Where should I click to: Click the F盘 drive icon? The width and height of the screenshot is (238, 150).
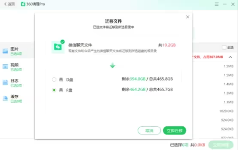tap(61, 90)
